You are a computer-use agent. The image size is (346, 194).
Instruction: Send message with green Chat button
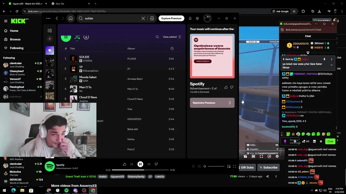(x=330, y=141)
